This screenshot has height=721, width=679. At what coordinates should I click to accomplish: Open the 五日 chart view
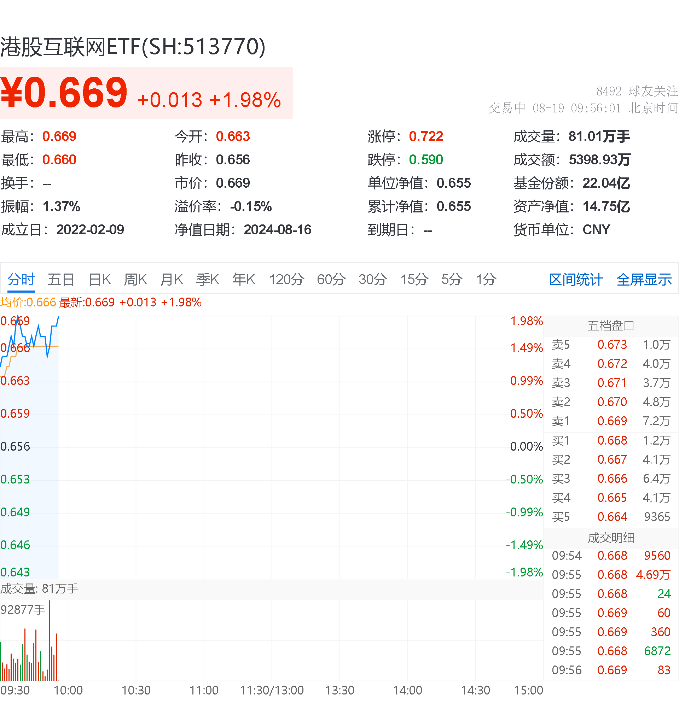click(61, 279)
